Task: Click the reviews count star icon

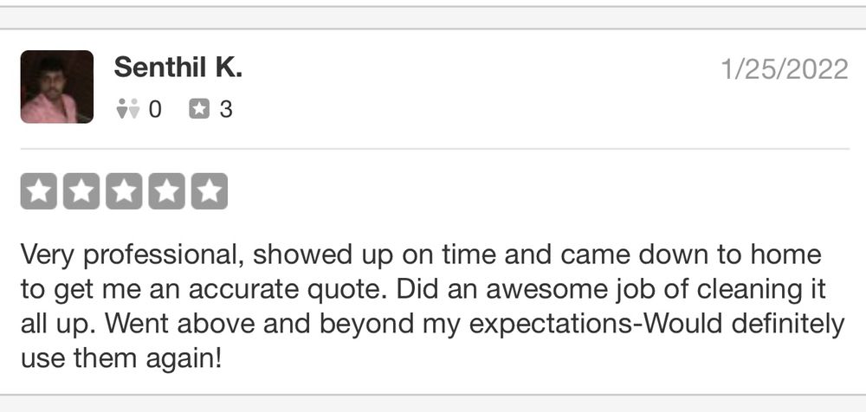Action: tap(199, 109)
